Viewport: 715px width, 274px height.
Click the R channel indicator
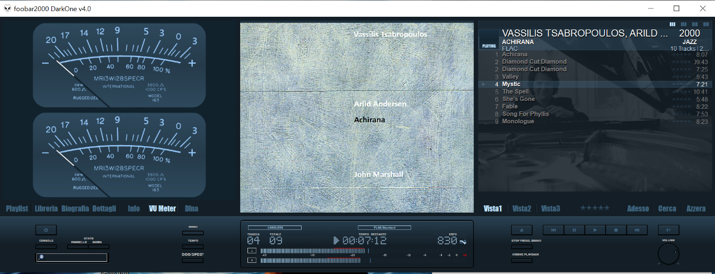pos(252,260)
